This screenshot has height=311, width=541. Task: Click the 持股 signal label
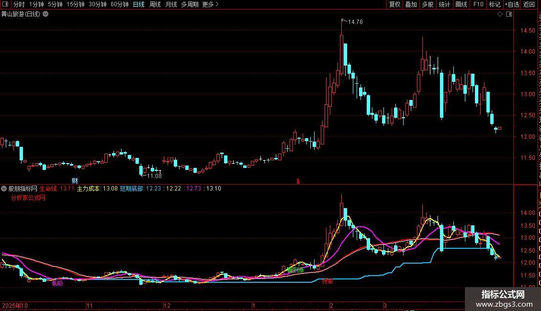coord(328,281)
